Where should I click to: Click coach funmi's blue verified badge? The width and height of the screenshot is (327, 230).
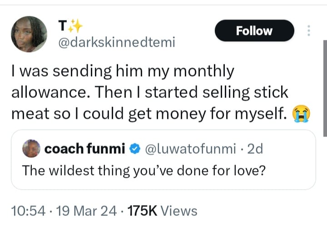coord(135,149)
